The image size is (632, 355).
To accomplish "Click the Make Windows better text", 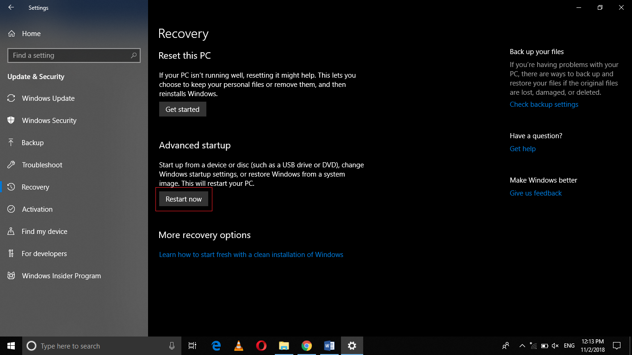I will click(x=544, y=180).
